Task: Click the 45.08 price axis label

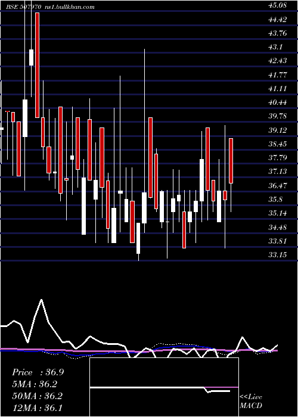Action: click(278, 5)
